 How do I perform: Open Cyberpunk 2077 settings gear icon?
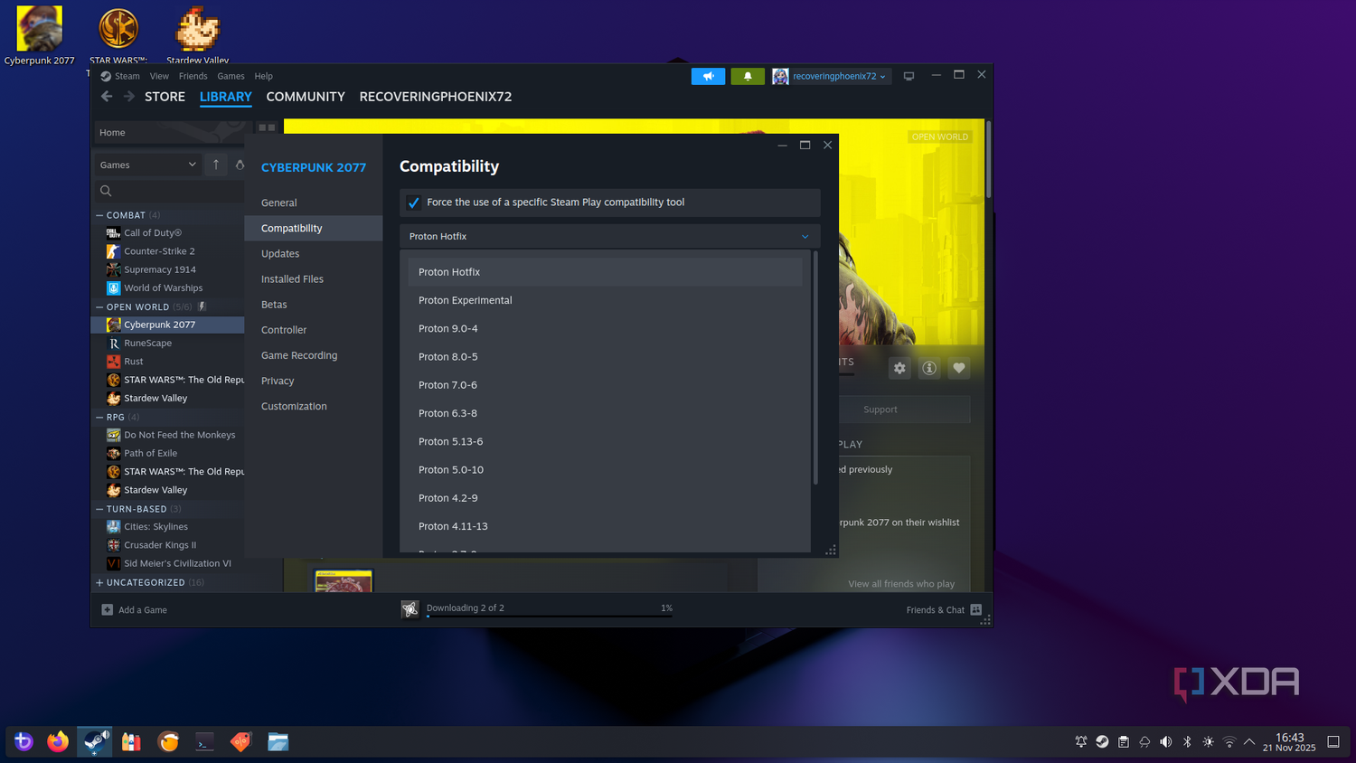coord(899,368)
